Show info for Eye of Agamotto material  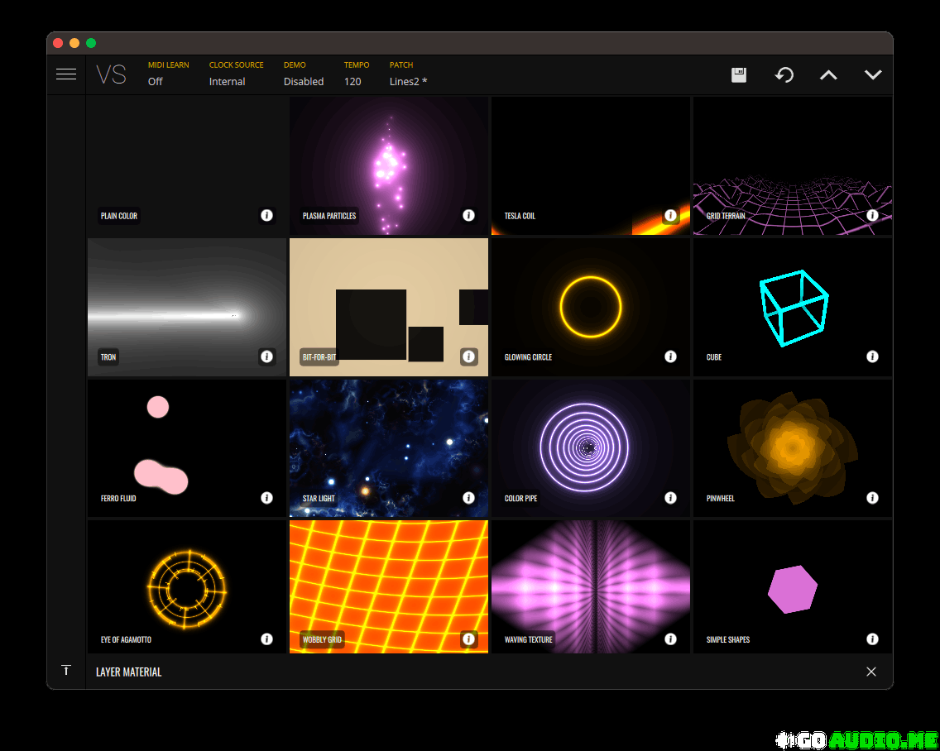pyautogui.click(x=266, y=639)
